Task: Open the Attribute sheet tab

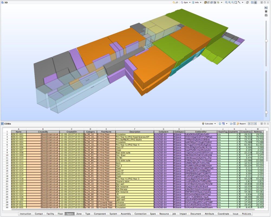Action: pyautogui.click(x=209, y=214)
